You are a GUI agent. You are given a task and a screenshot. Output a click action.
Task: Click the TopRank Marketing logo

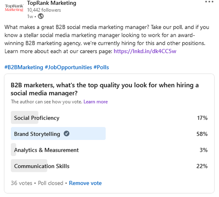[x=14, y=8]
